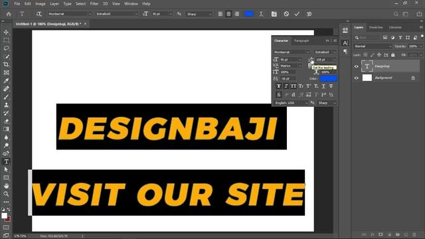Select the Horizontal Type tool
The width and height of the screenshot is (425, 239).
click(x=6, y=162)
